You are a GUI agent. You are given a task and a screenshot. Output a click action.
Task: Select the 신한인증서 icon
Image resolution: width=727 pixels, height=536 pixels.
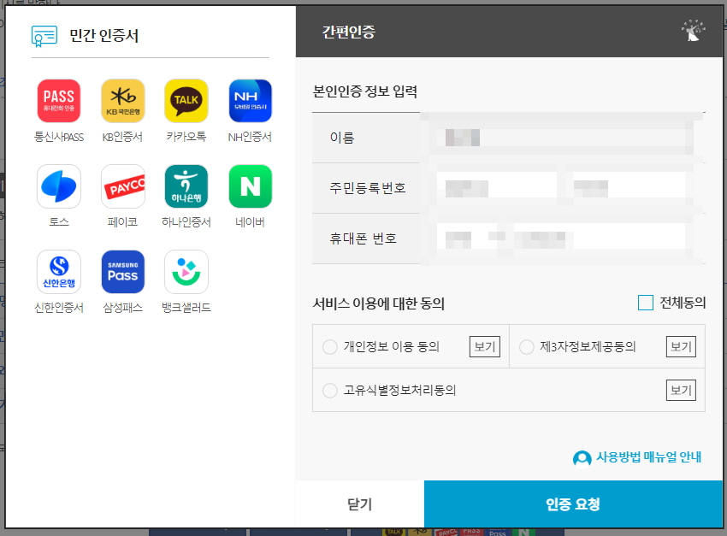[59, 272]
